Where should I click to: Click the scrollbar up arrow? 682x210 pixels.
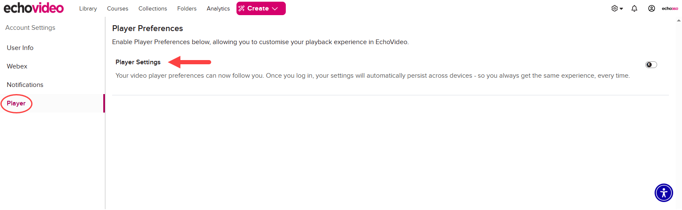point(679,20)
